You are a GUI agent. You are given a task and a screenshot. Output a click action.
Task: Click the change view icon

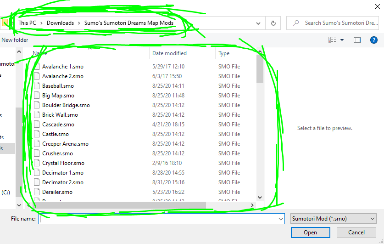(x=332, y=40)
